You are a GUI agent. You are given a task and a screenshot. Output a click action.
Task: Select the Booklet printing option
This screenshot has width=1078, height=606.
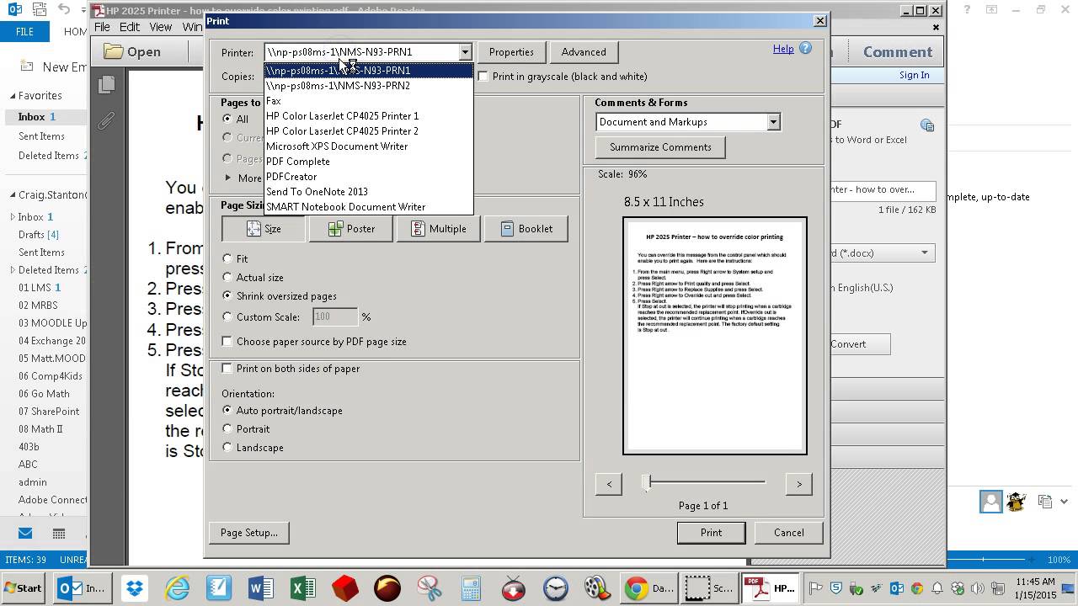coord(526,228)
